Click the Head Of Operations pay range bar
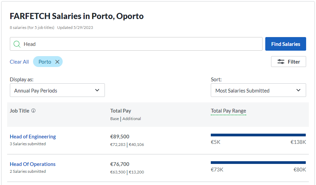This screenshot has height=185, width=316. point(258,163)
